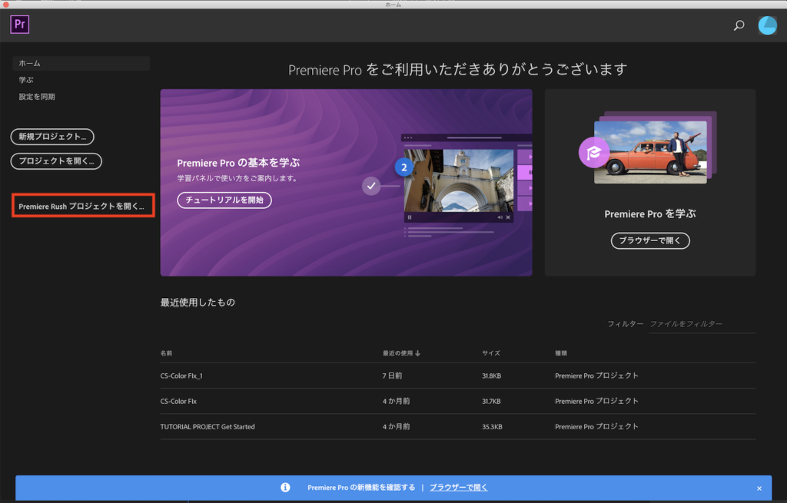
Task: Click the checkmark circle in tutorial banner
Action: pyautogui.click(x=371, y=185)
